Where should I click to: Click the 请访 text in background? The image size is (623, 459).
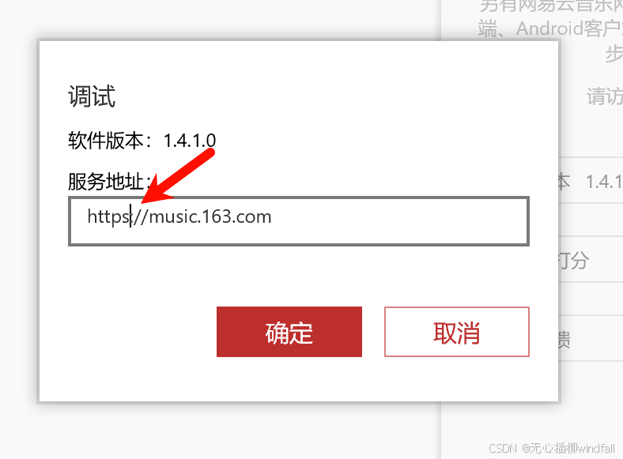605,96
